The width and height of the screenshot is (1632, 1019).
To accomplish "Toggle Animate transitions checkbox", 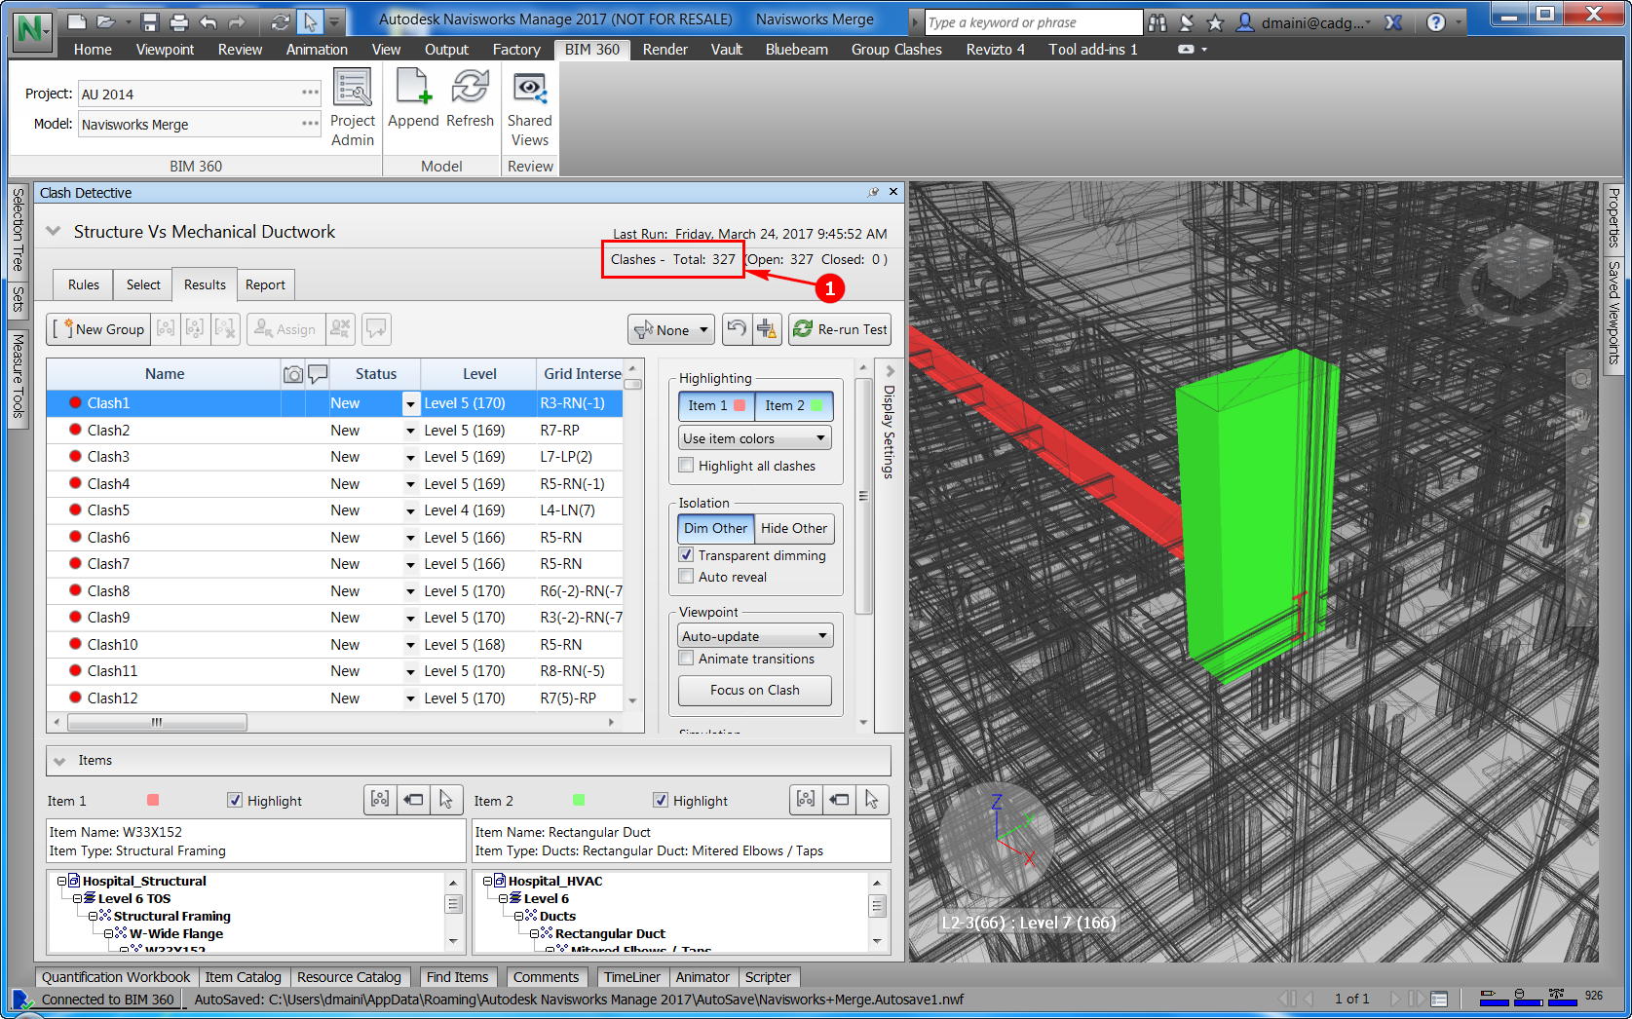I will coord(687,659).
